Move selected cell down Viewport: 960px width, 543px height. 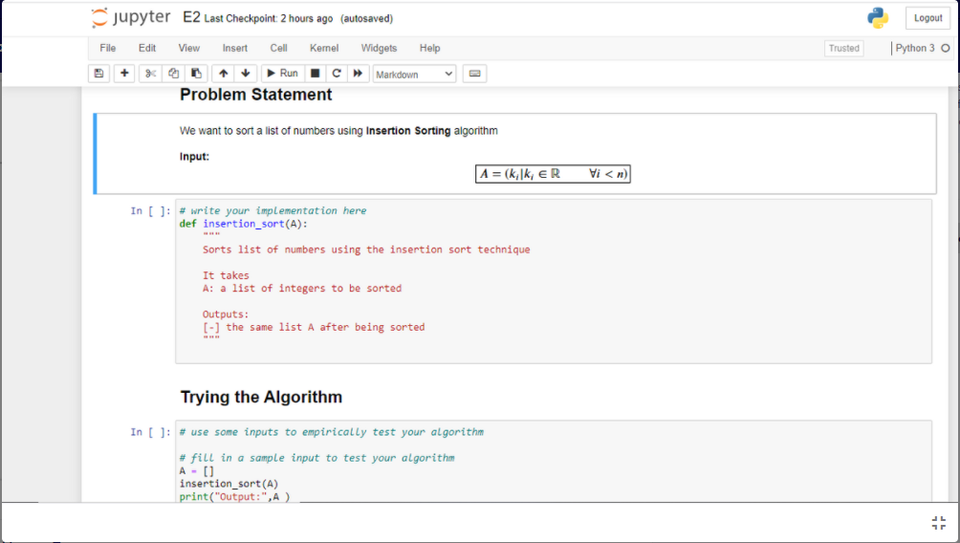pyautogui.click(x=246, y=74)
